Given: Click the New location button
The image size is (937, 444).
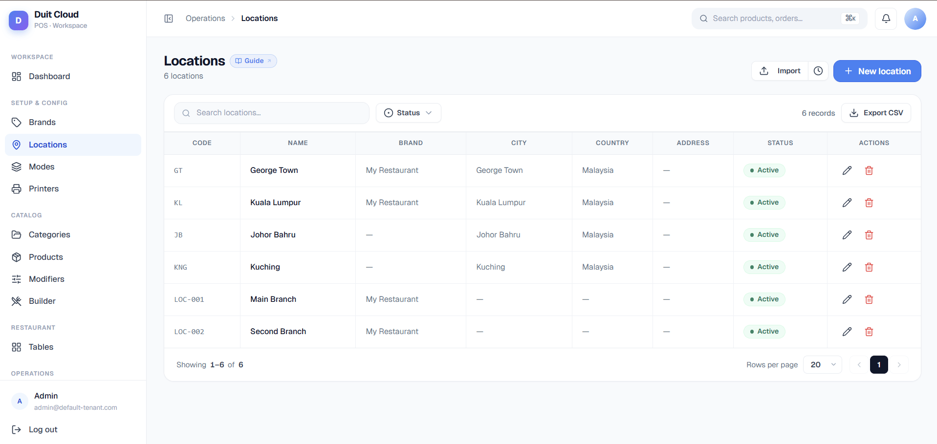Looking at the screenshot, I should (x=877, y=71).
